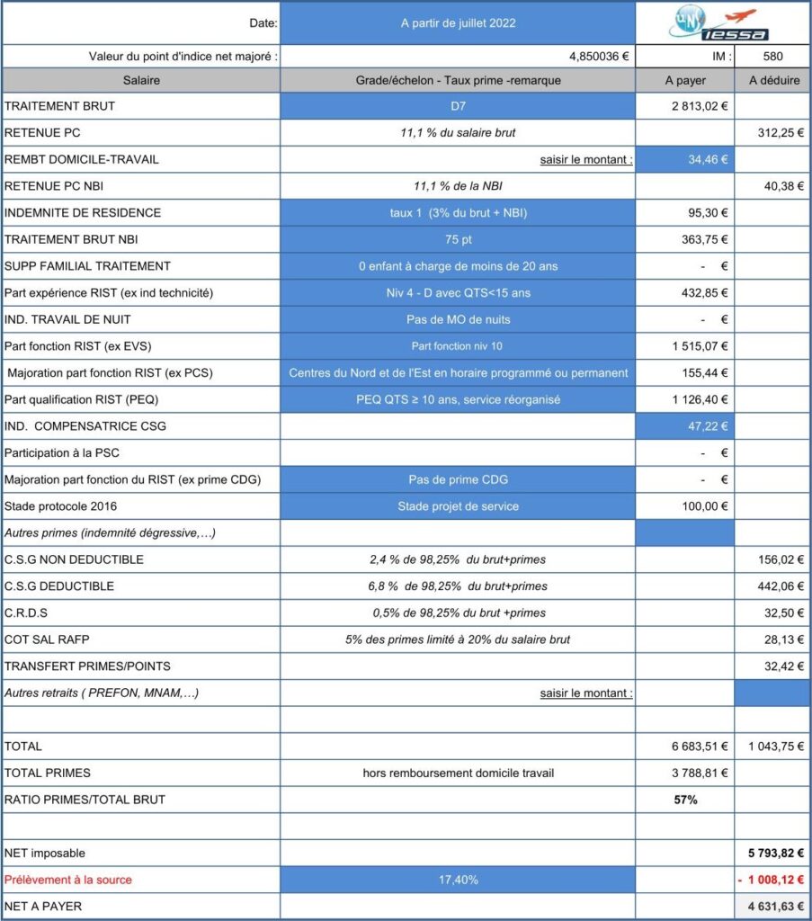Screen dimensions: 812x921
Task: Click the point value 4,850036 €
Action: click(x=598, y=57)
